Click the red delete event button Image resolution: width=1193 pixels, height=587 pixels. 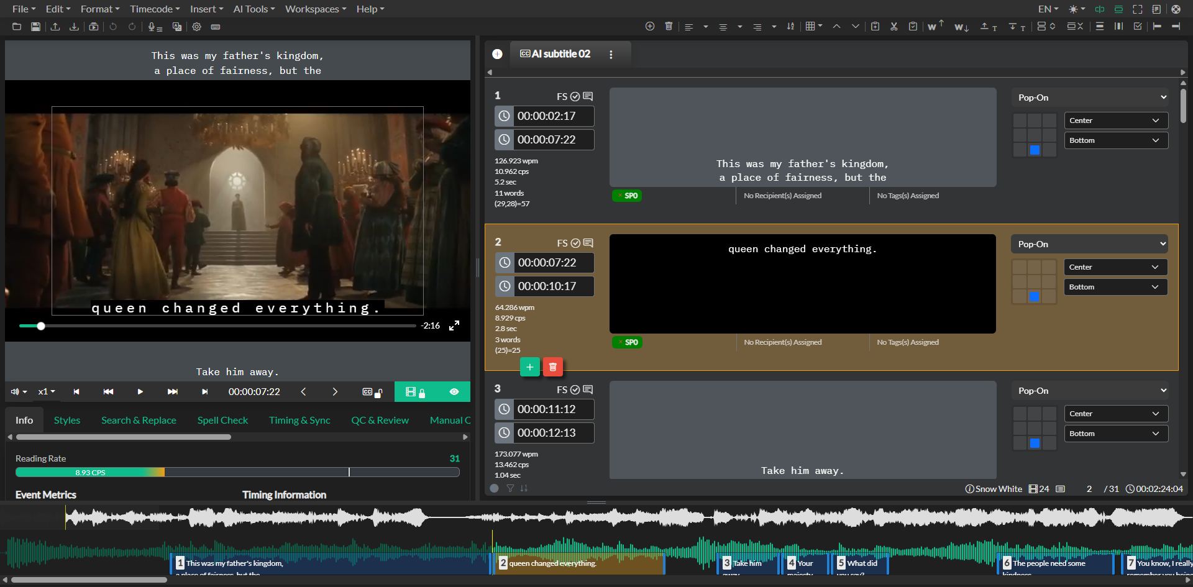coord(553,367)
